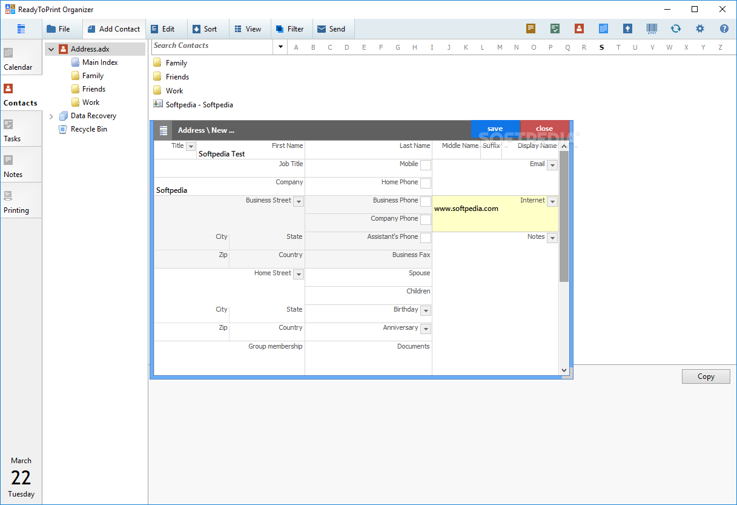Viewport: 737px width, 505px height.
Task: Select the Work folder in the tree
Action: pos(91,102)
